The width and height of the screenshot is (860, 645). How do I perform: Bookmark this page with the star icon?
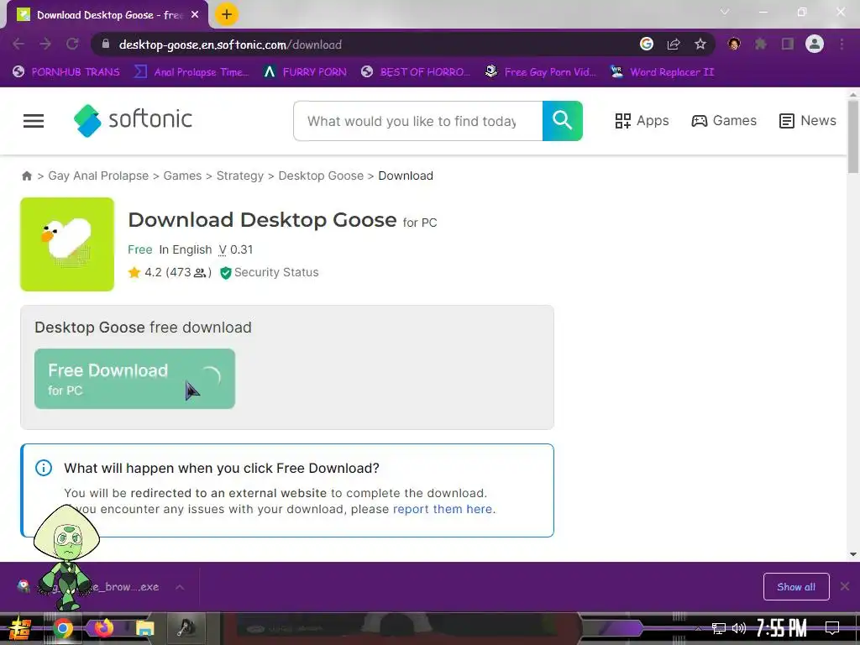click(700, 44)
